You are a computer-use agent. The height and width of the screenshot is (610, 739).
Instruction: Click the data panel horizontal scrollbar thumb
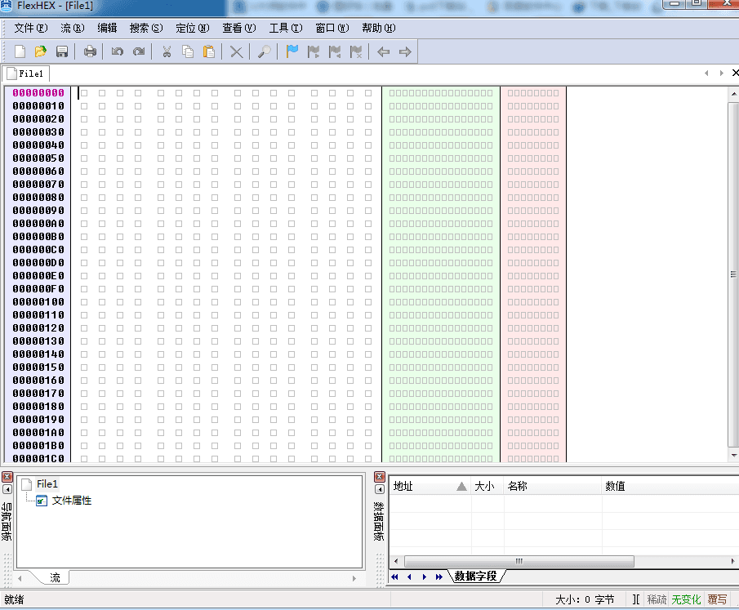tap(519, 561)
